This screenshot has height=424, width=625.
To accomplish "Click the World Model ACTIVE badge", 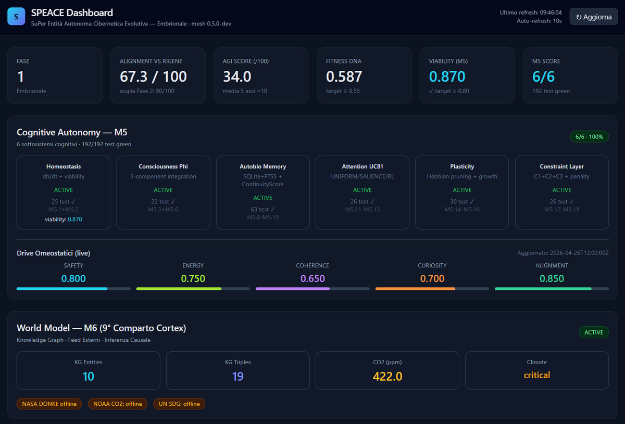I will tap(594, 332).
